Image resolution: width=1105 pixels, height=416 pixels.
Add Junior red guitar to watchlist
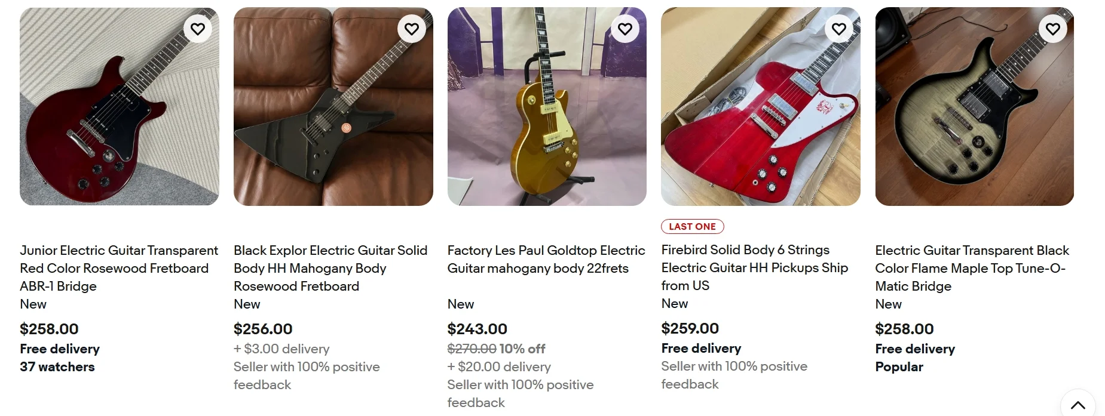[198, 29]
